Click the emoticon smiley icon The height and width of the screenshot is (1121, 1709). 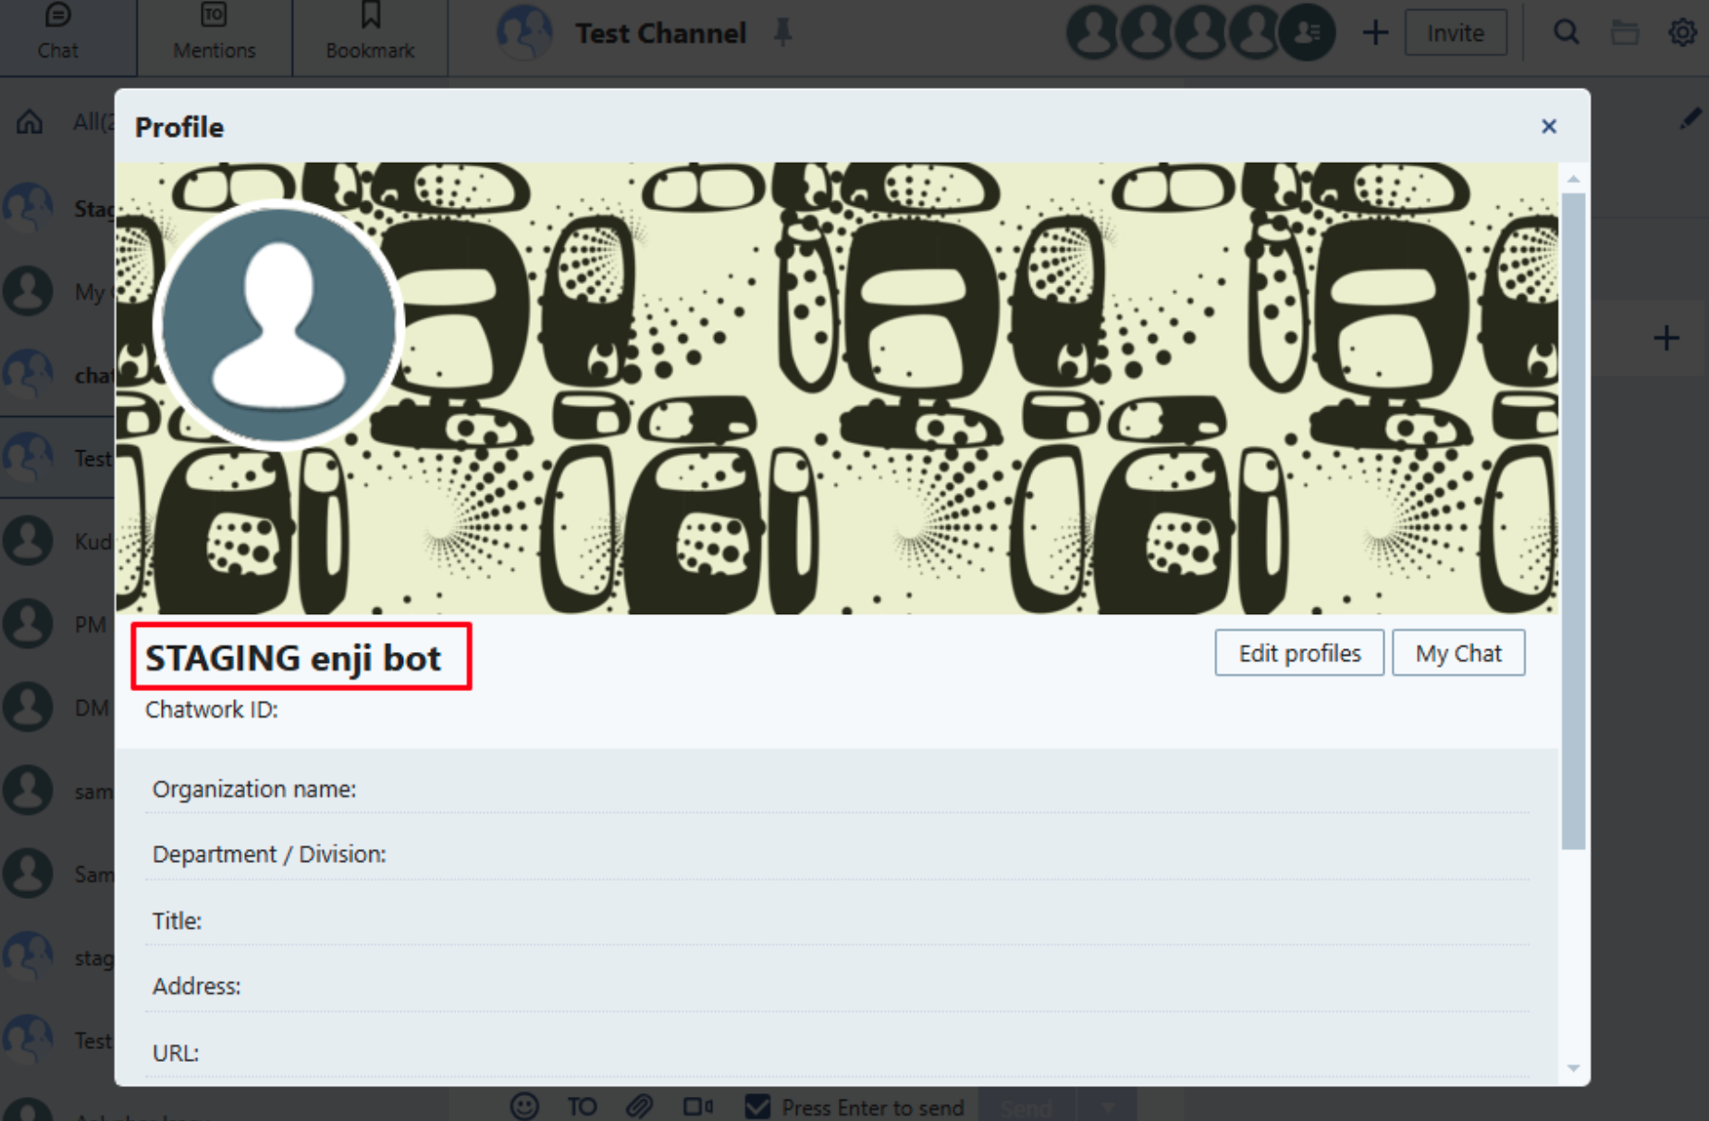524,1107
